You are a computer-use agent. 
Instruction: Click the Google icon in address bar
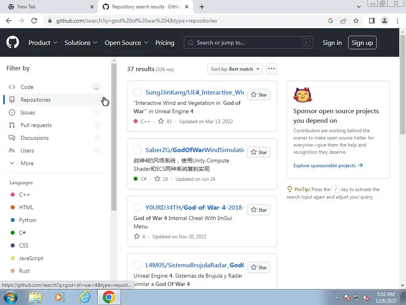[331, 21]
